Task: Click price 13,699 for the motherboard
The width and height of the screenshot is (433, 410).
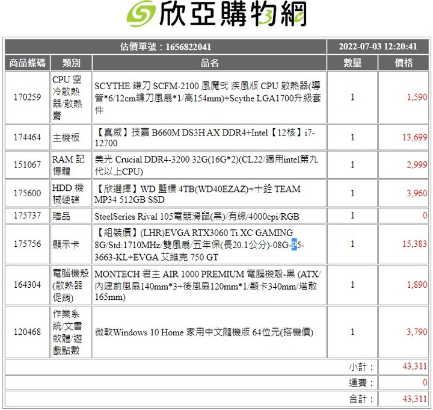Action: point(415,137)
